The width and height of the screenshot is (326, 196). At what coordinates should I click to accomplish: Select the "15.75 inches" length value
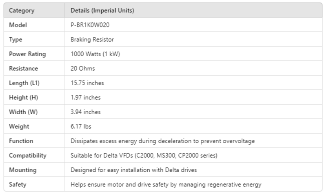point(86,83)
